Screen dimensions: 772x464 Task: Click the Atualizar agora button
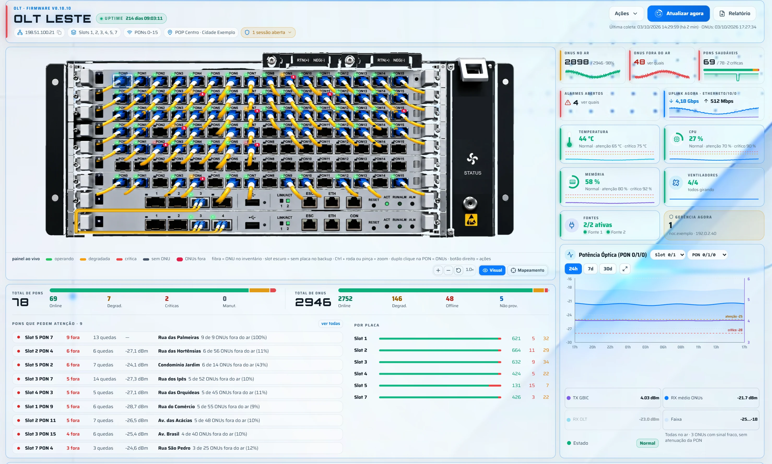tap(678, 14)
